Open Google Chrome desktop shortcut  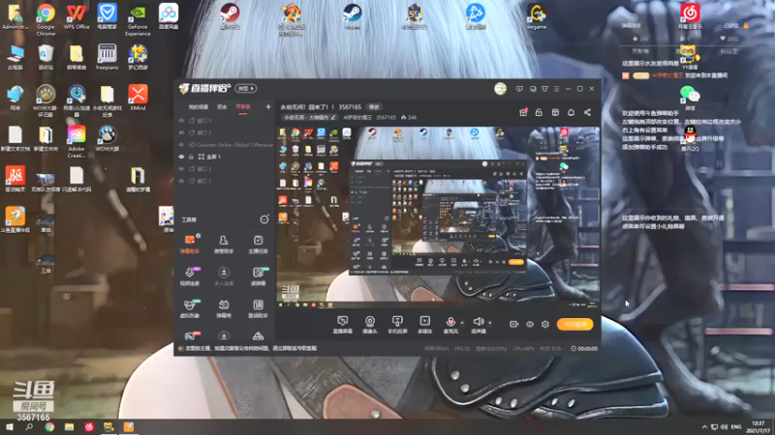[x=46, y=19]
